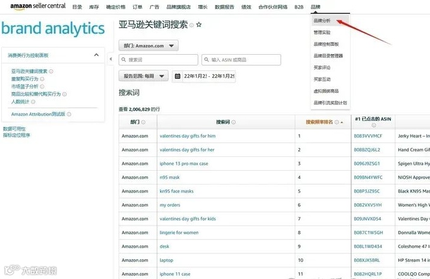Open search term iphone 13 pro max case
The height and width of the screenshot is (279, 430).
184,164
